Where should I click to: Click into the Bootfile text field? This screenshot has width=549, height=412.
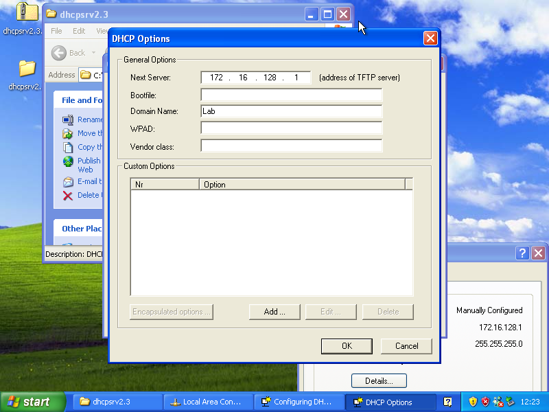click(x=291, y=95)
